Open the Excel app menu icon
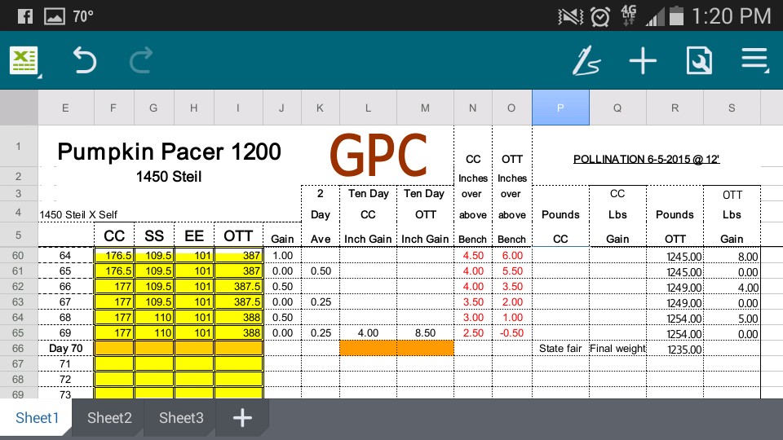Screen dimensions: 783x440 click(x=24, y=61)
